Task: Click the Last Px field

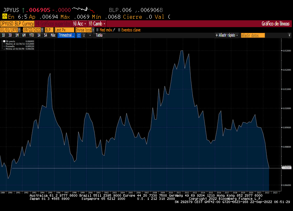Action: point(64,30)
